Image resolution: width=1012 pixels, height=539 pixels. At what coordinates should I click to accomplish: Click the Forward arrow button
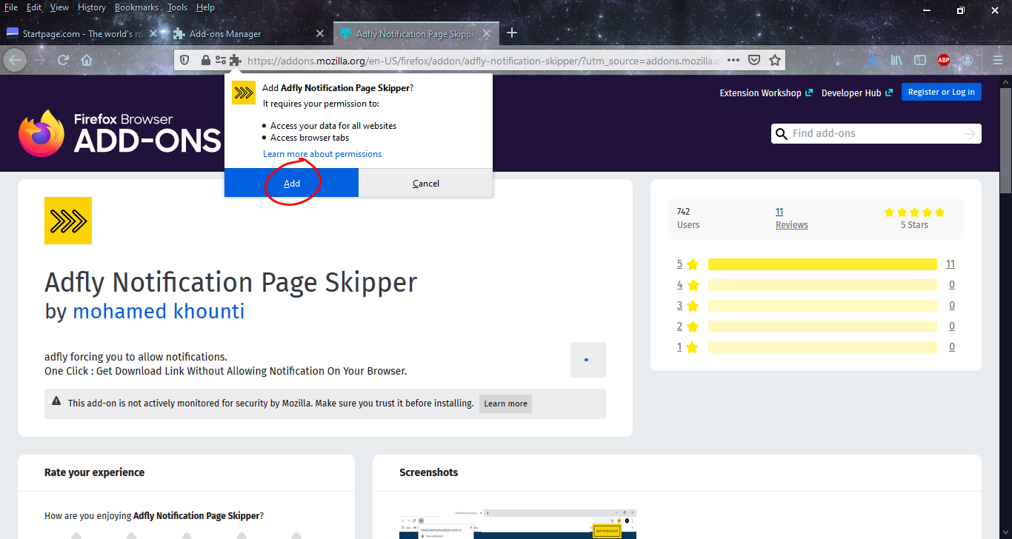(x=40, y=60)
